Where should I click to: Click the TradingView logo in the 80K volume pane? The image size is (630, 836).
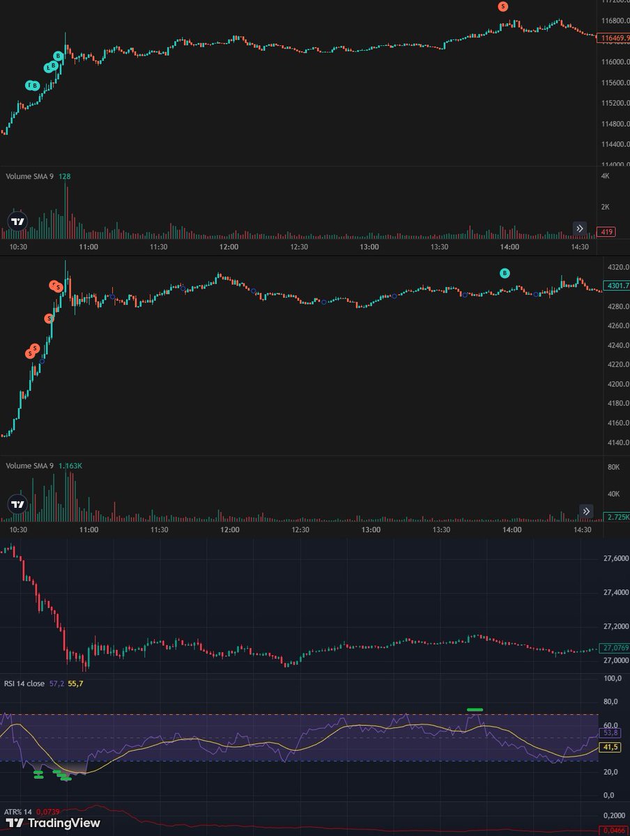18,504
